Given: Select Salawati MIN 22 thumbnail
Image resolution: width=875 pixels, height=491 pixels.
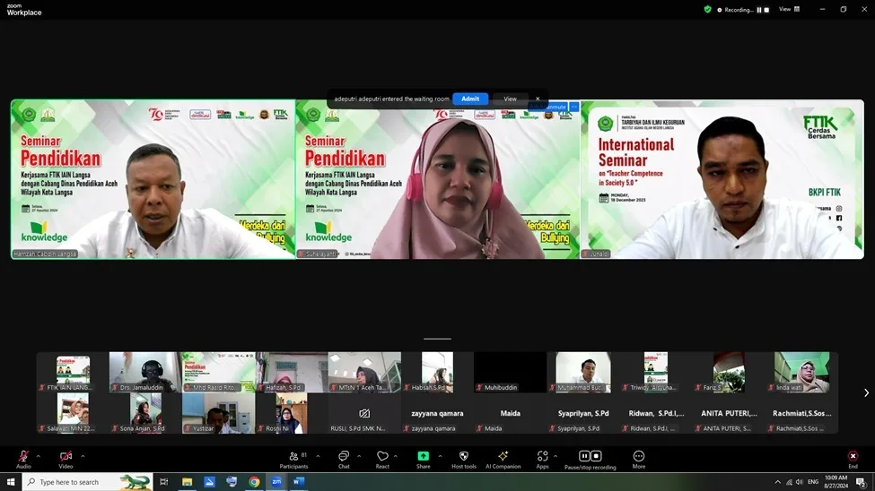Looking at the screenshot, I should click(x=73, y=413).
